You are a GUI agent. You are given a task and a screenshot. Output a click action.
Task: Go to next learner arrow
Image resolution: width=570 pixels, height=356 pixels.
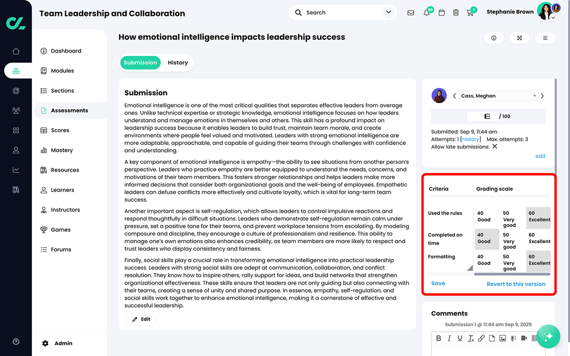coord(542,96)
